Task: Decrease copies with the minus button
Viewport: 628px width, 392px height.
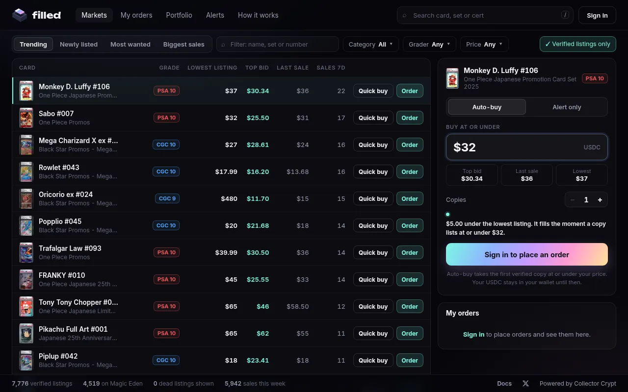Action: click(572, 200)
